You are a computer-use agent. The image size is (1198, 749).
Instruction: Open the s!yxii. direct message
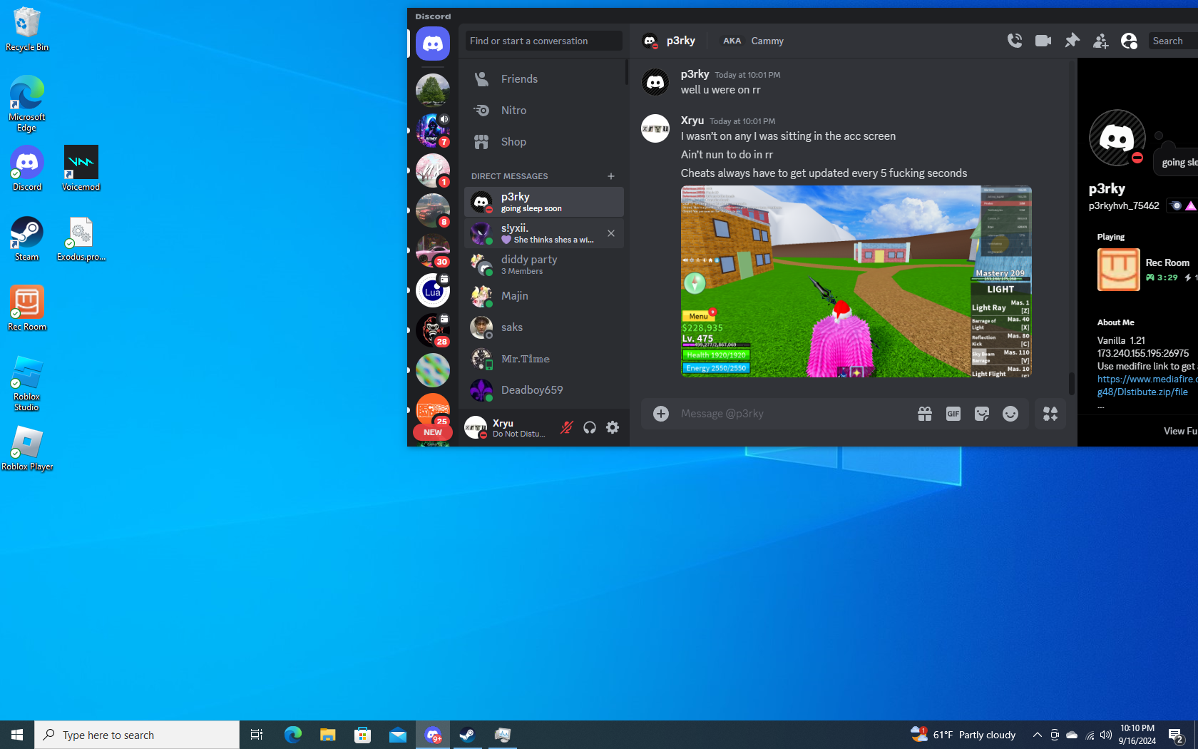coord(544,233)
